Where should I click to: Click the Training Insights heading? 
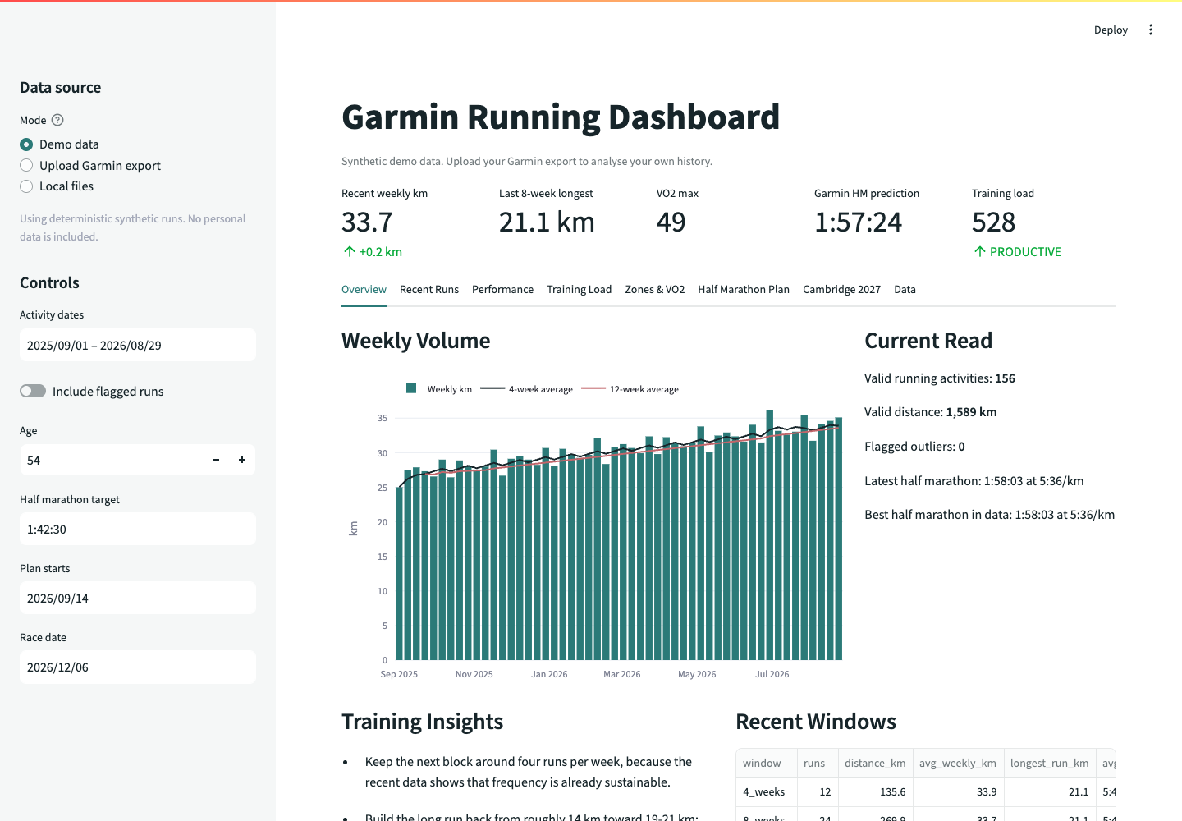[422, 721]
